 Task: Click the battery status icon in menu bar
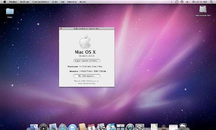(187, 2)
